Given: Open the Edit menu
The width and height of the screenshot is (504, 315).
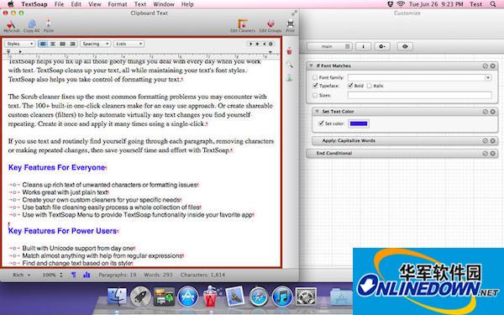Looking at the screenshot, I should [76, 4].
